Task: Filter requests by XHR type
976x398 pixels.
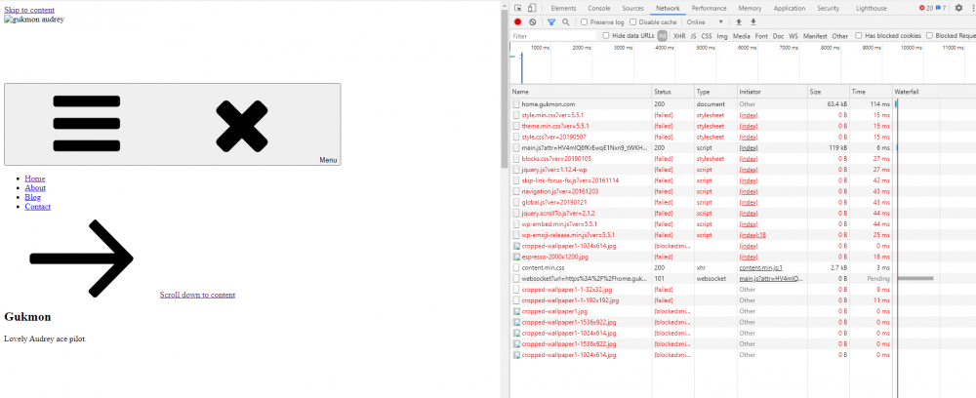Action: [679, 35]
